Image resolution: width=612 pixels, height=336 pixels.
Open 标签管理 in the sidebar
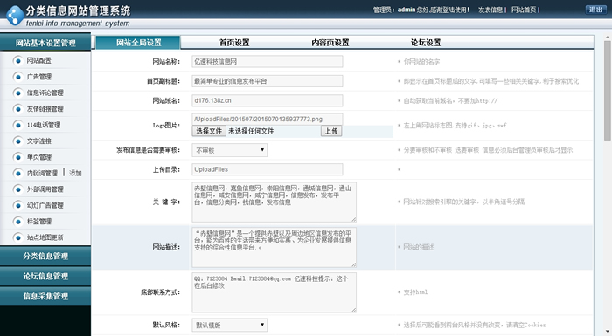click(39, 222)
